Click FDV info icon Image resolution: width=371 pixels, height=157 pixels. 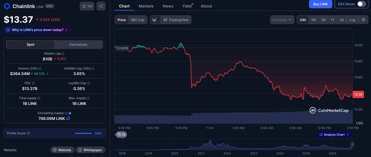pyautogui.click(x=33, y=83)
